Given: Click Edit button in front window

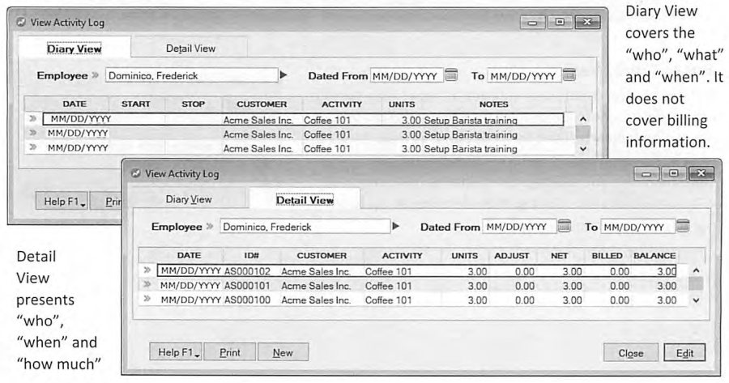Looking at the screenshot, I should coord(684,353).
